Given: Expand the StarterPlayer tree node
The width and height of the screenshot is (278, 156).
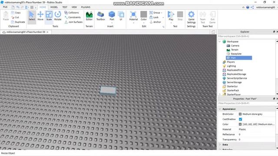Looking at the screenshot, I should (x=220, y=94).
